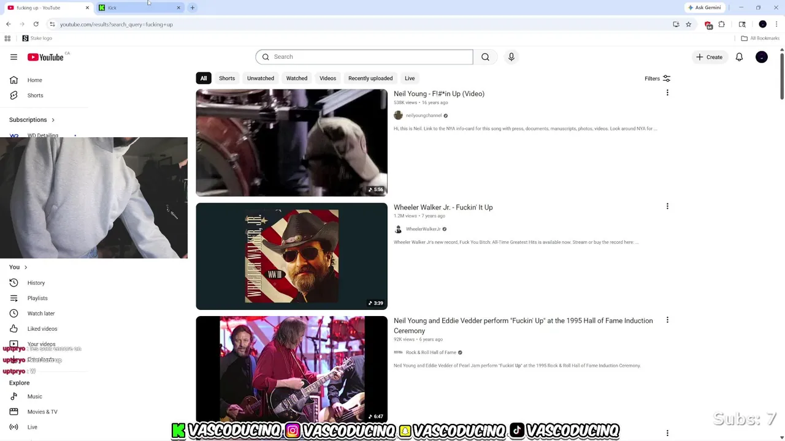Visit Rock & Roll Hall of Fame channel

tap(431, 352)
